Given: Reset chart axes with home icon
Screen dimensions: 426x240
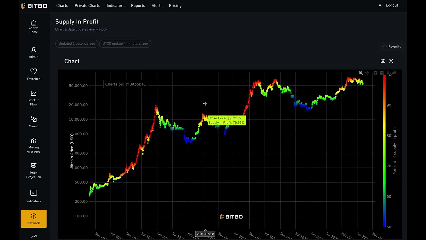Looking at the screenshot, I should [x=394, y=73].
